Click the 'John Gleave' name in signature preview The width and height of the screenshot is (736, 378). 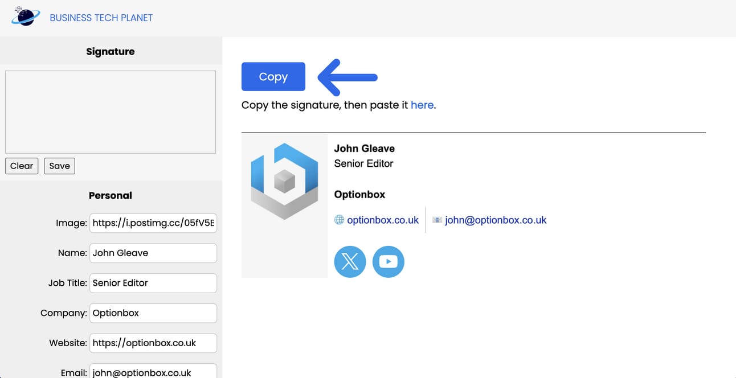364,149
